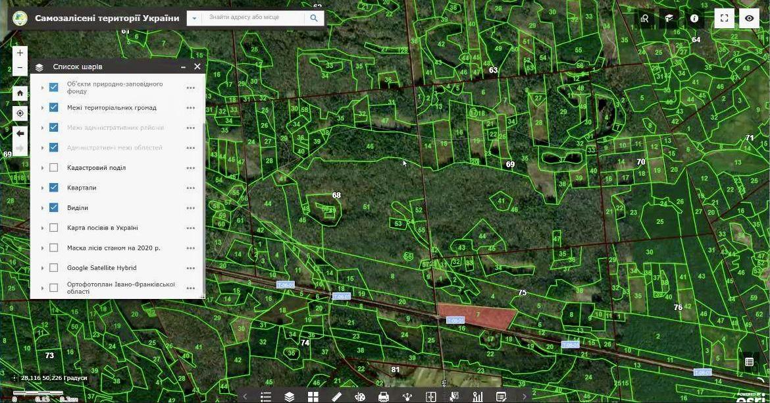The height and width of the screenshot is (403, 770).
Task: Enable Google Satellite Hybrid layer
Action: [x=54, y=268]
